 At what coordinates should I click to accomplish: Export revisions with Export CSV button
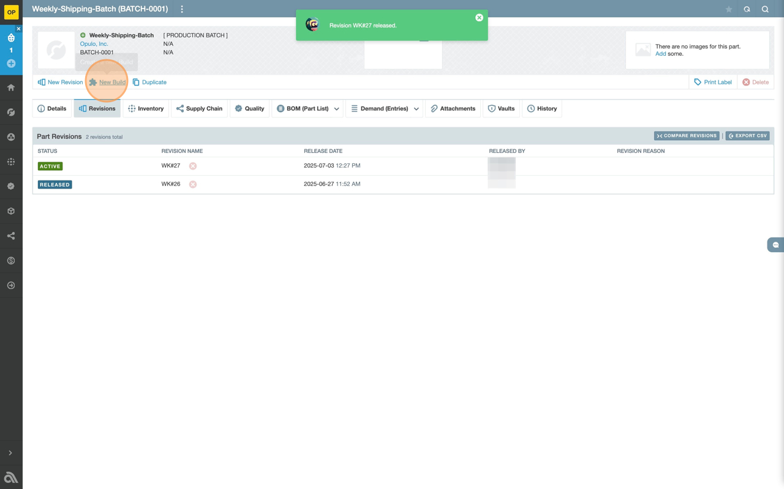(x=747, y=136)
